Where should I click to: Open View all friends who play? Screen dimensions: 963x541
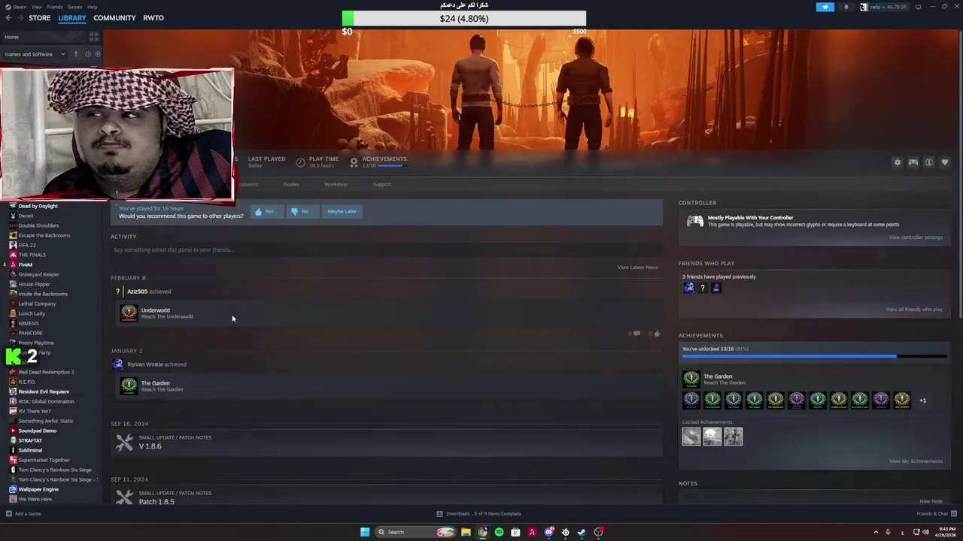pyautogui.click(x=914, y=310)
